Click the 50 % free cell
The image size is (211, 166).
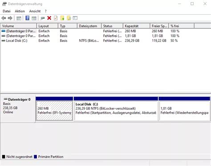(x=174, y=41)
